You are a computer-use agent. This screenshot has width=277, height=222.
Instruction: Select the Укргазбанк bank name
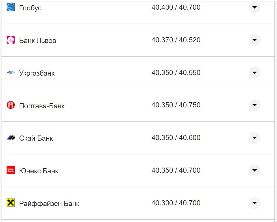point(37,73)
